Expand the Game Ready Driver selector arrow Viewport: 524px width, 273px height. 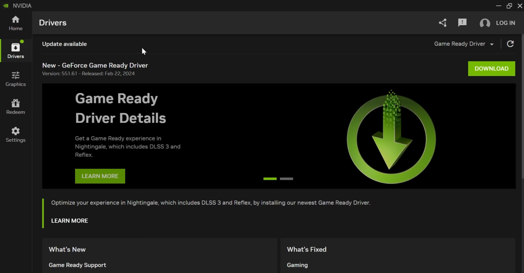[492, 44]
